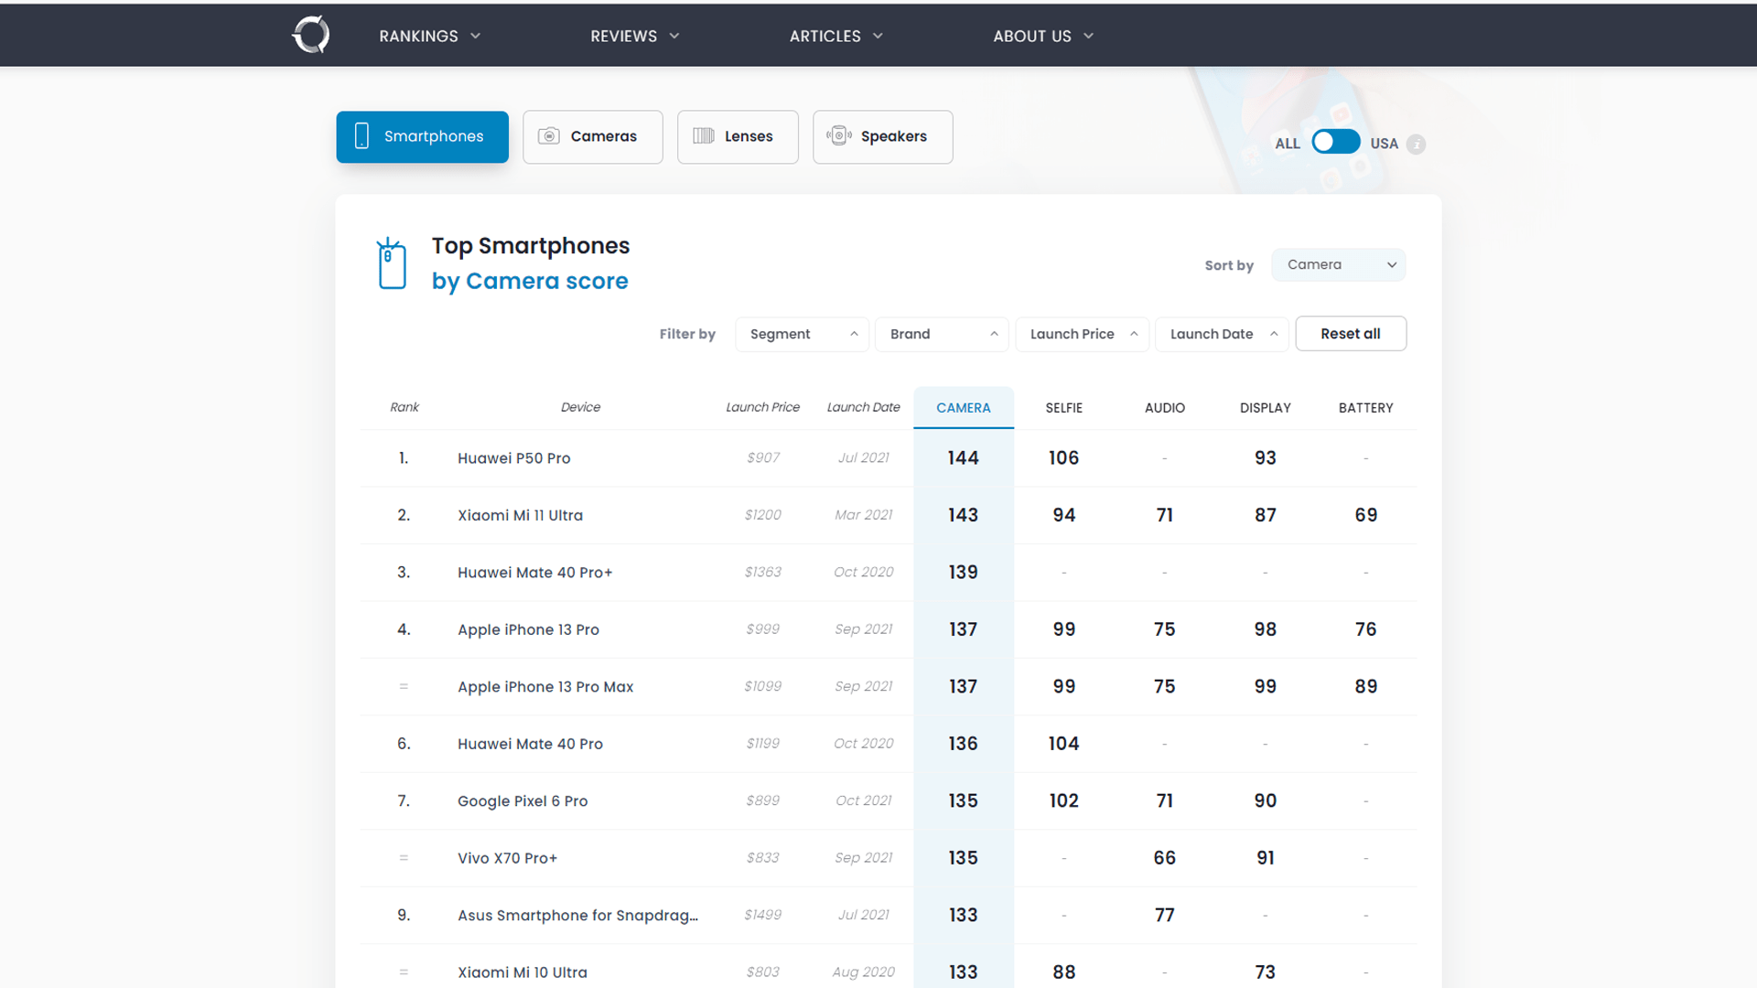Click iPhone 13 Pro Max battery score 89
This screenshot has height=988, width=1757.
pyautogui.click(x=1365, y=687)
